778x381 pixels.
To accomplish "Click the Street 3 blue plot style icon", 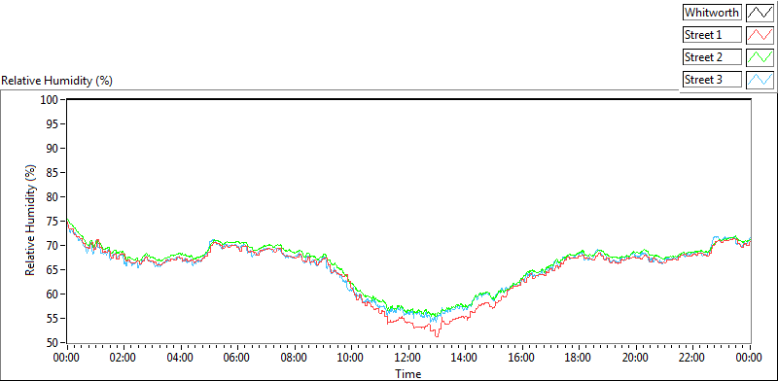I will coord(760,80).
